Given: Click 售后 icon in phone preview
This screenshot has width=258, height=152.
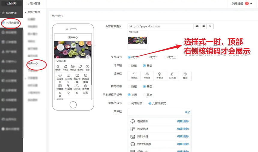Looking at the screenshot, I should pos(88,66).
